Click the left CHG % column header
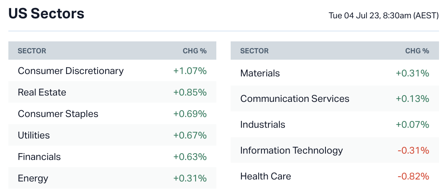 pos(194,51)
